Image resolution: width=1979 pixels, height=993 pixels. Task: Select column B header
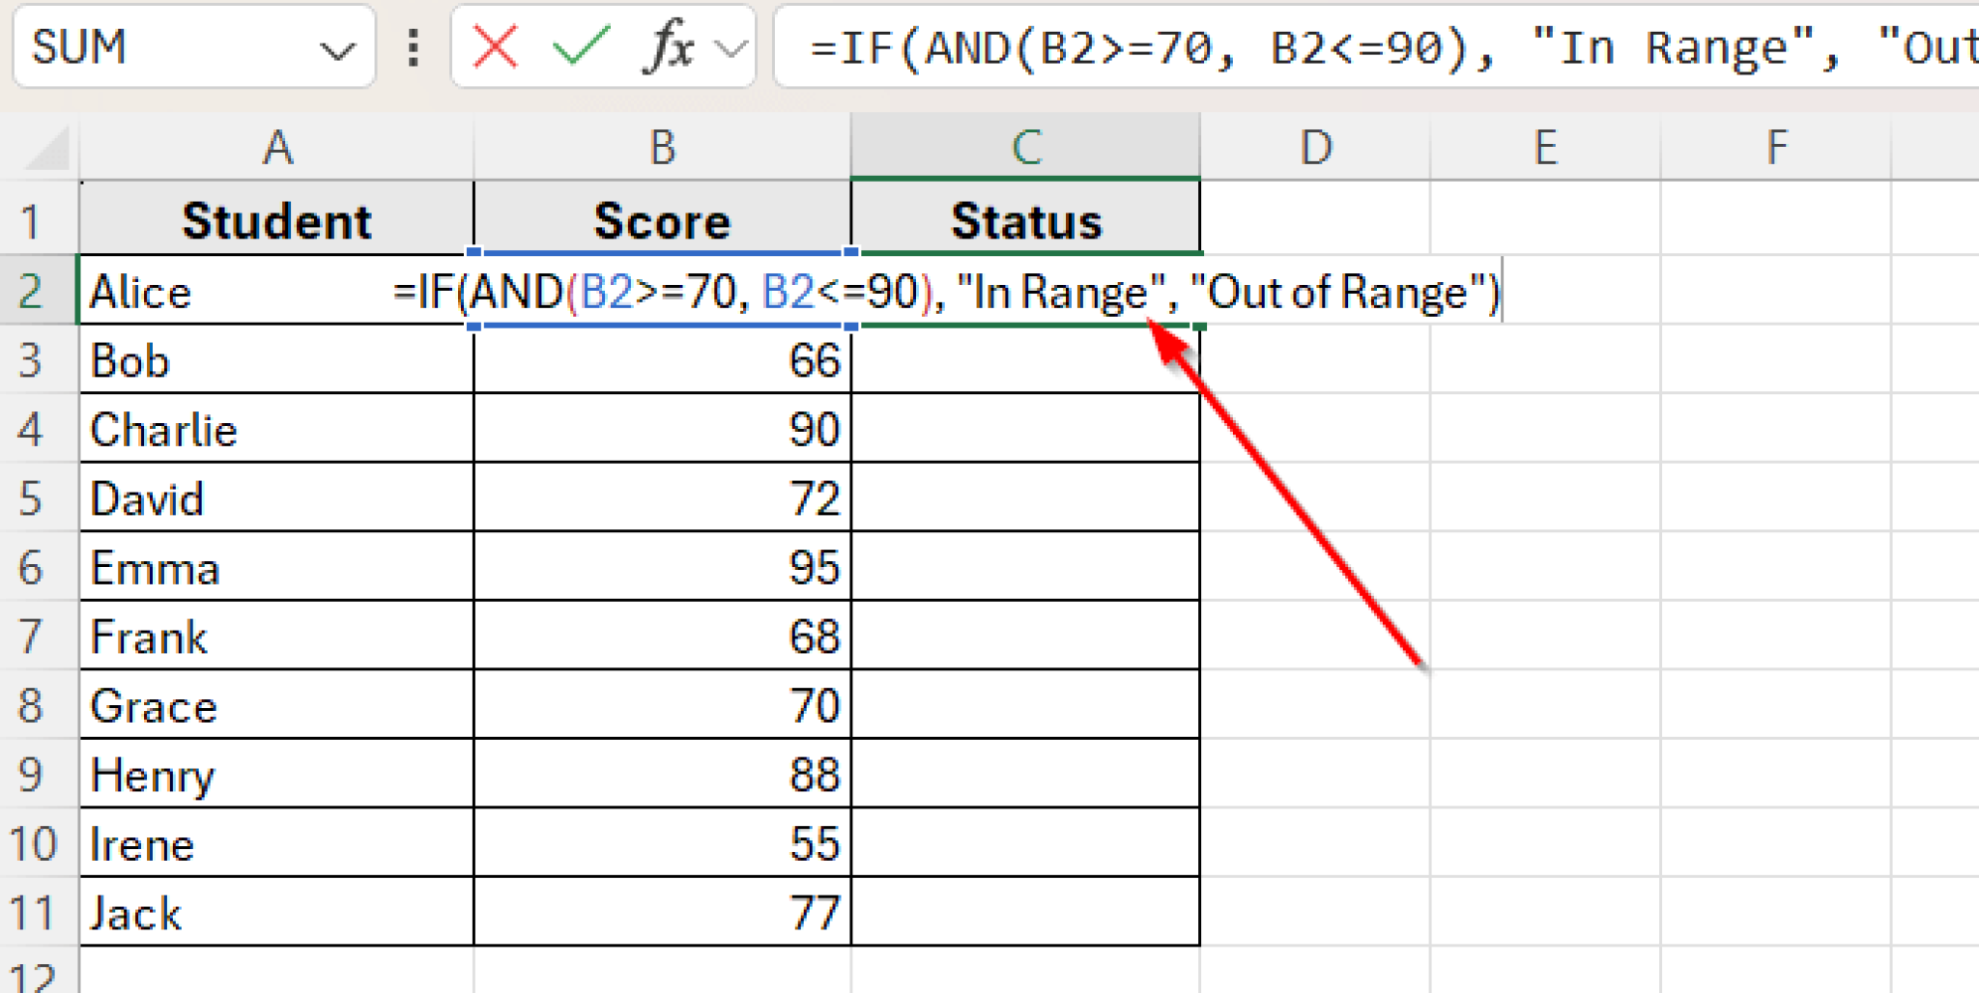[662, 148]
